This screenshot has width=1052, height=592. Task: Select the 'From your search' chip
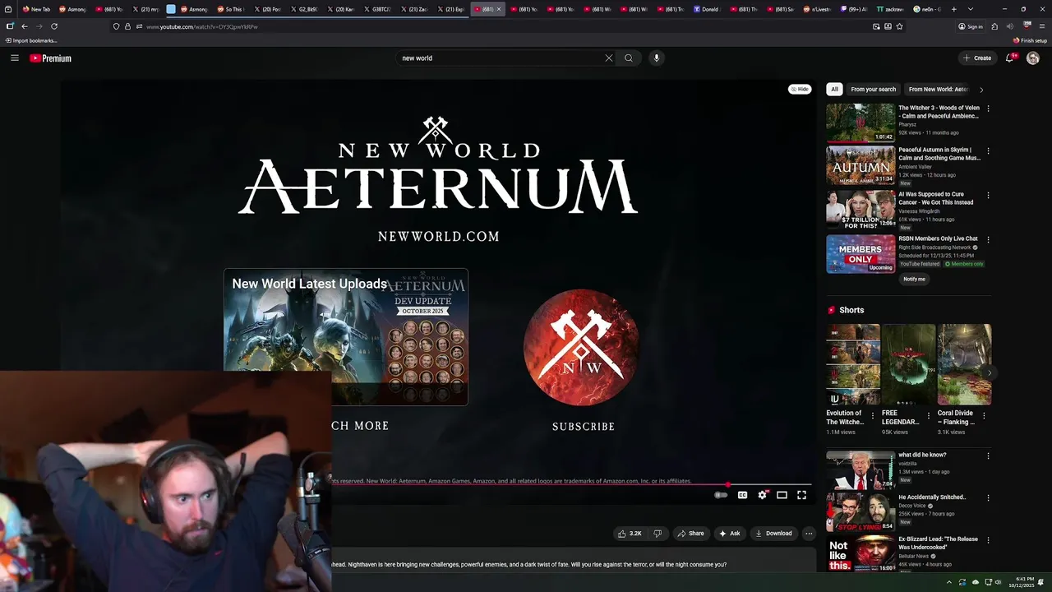pos(873,89)
